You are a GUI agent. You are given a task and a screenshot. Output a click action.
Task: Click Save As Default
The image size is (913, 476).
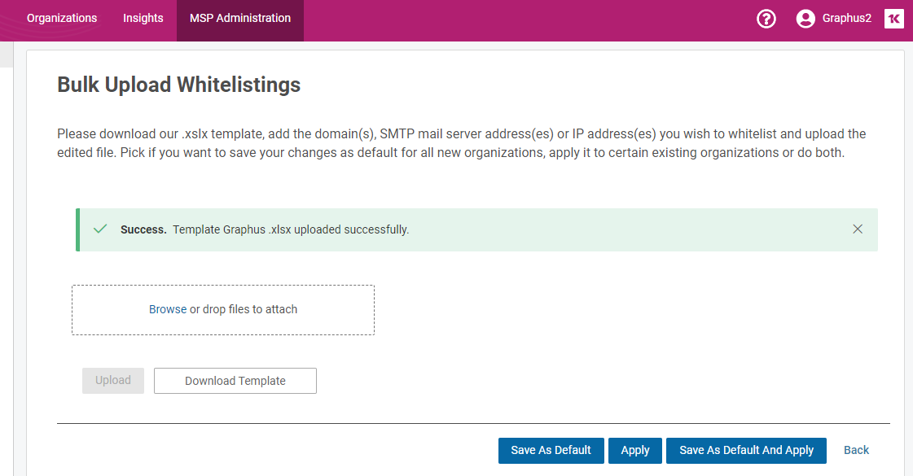(x=551, y=451)
